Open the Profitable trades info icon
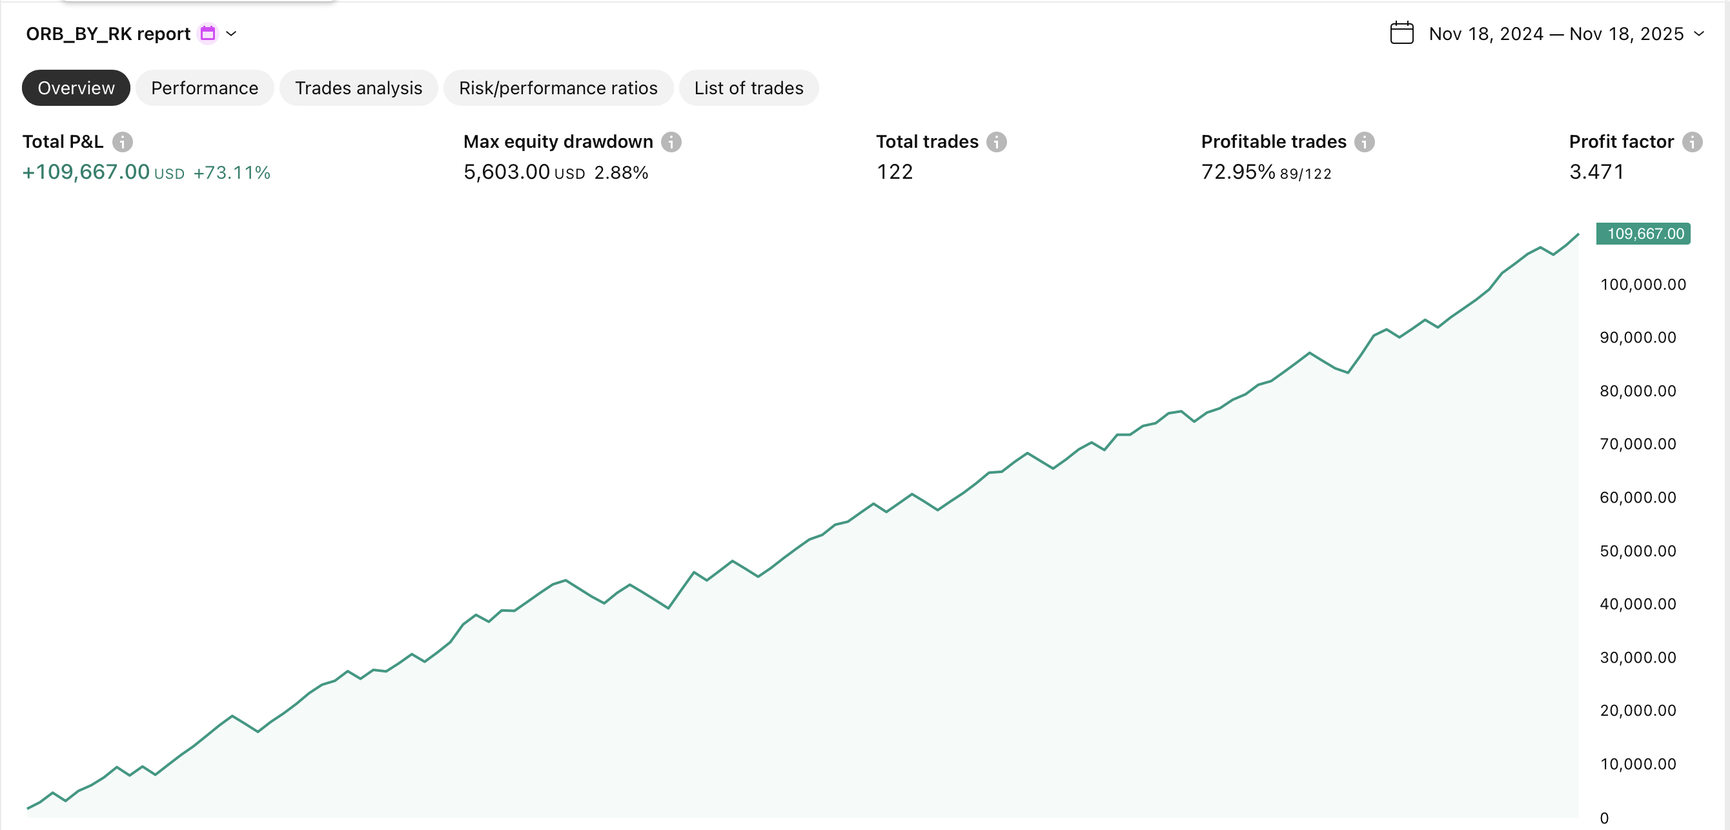Image resolution: width=1730 pixels, height=830 pixels. 1364,142
